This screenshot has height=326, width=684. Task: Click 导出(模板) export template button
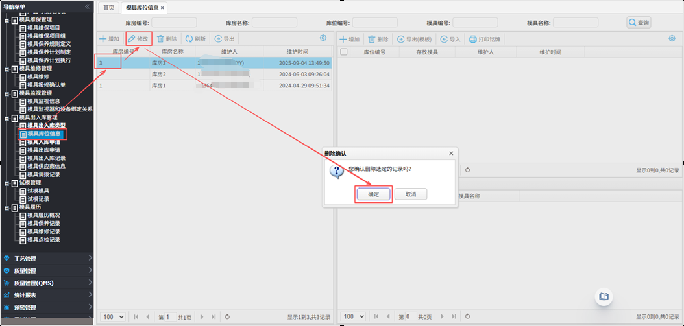click(415, 39)
